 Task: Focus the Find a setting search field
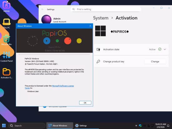point(106,9)
